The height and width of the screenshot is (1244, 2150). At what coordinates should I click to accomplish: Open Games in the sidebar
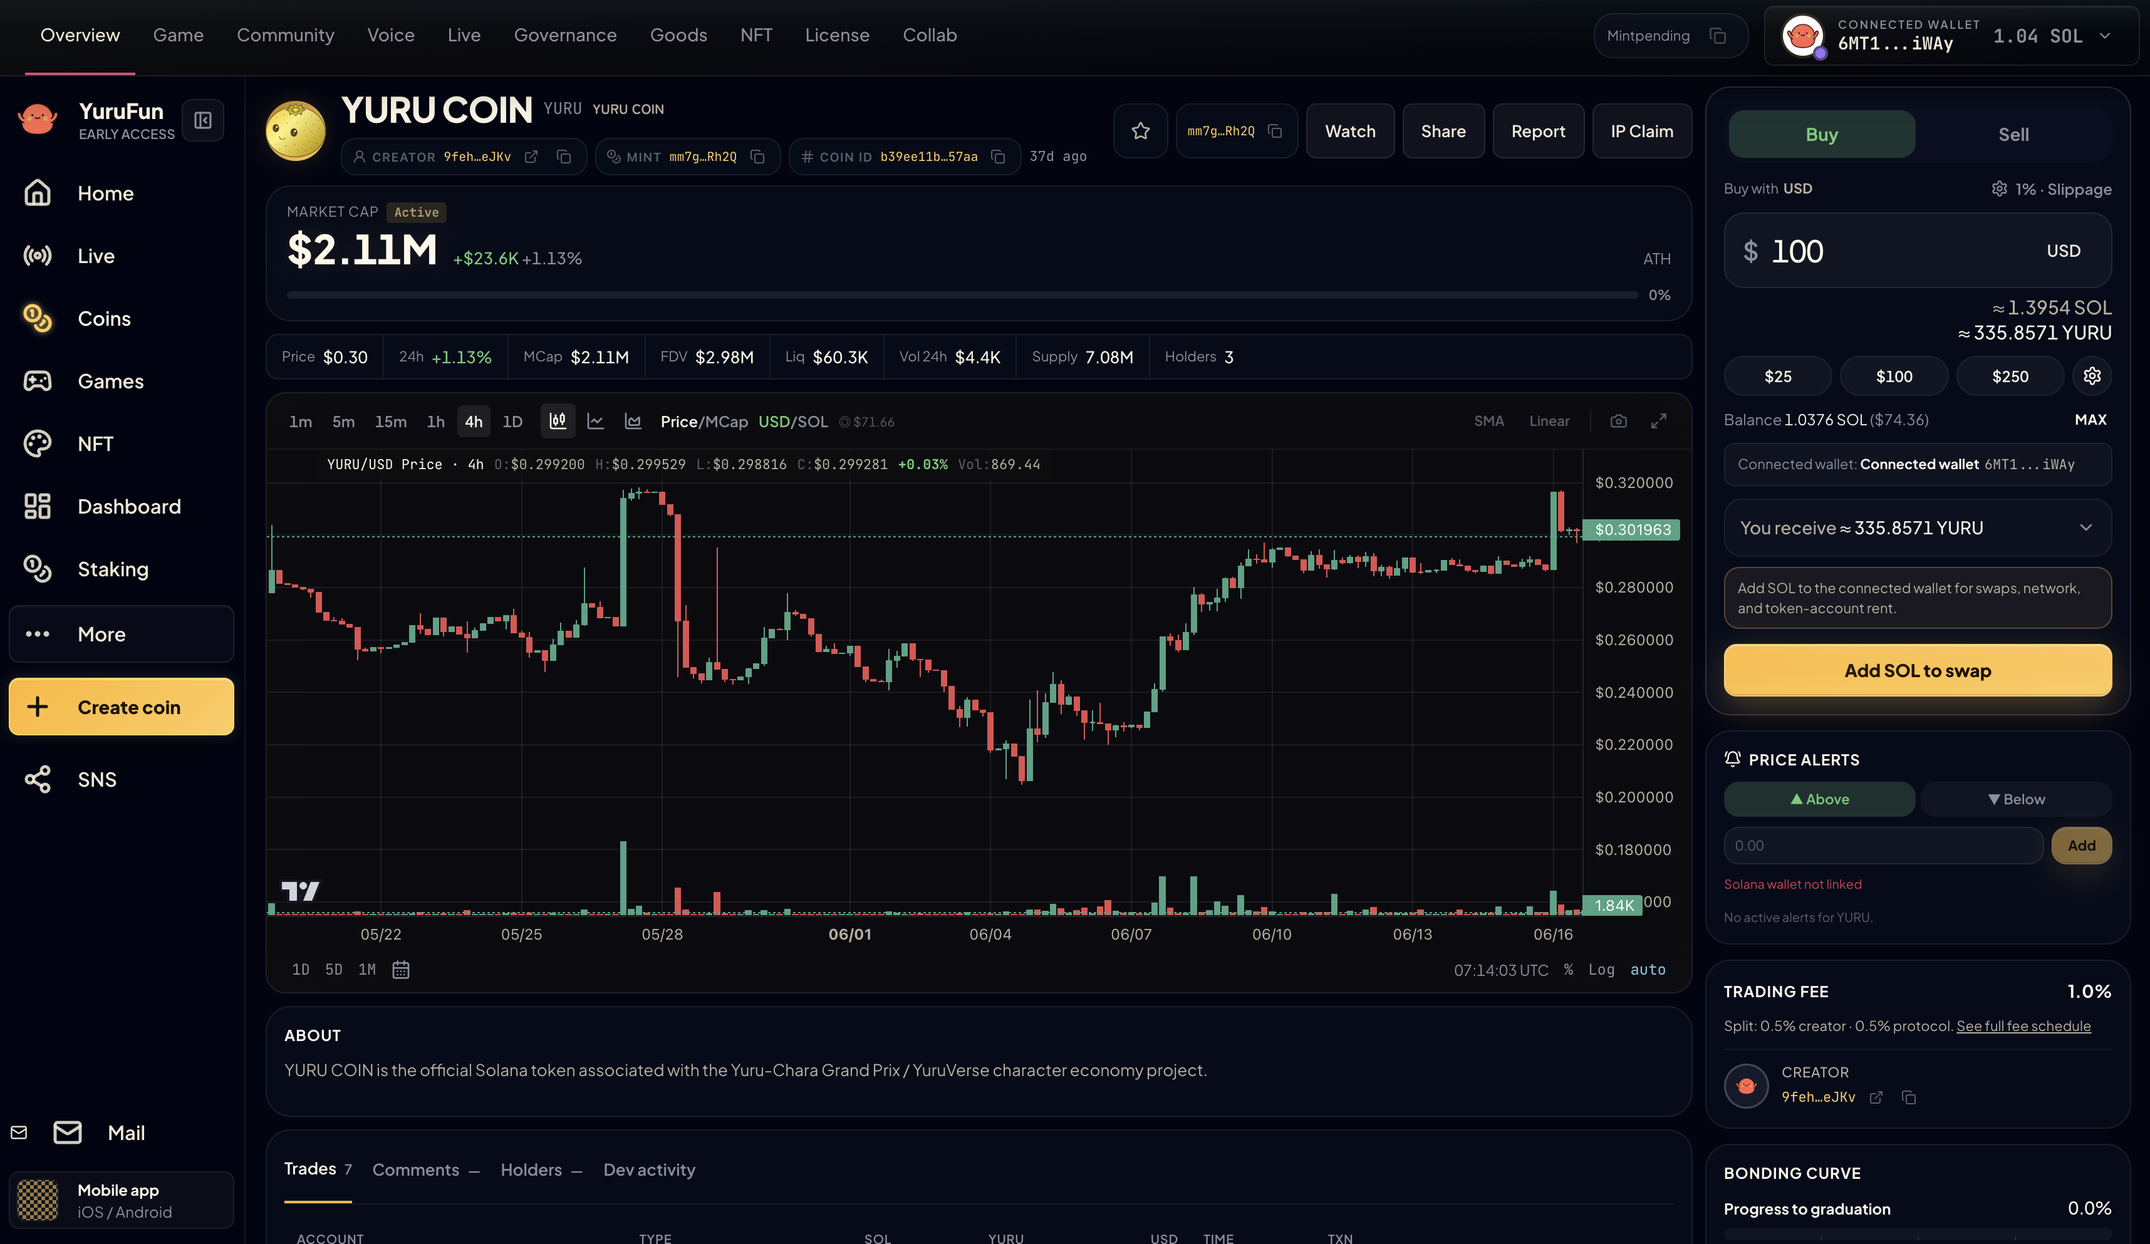[x=121, y=381]
